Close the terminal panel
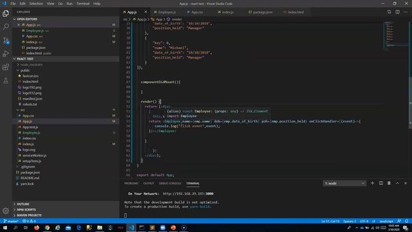The height and width of the screenshot is (232, 412). (x=406, y=183)
